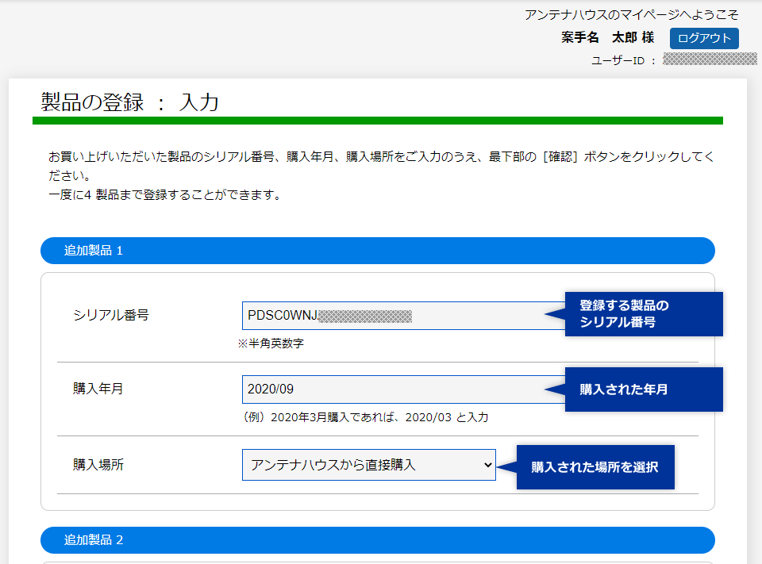Click the 購入年月 field showing 2020/09

click(397, 389)
